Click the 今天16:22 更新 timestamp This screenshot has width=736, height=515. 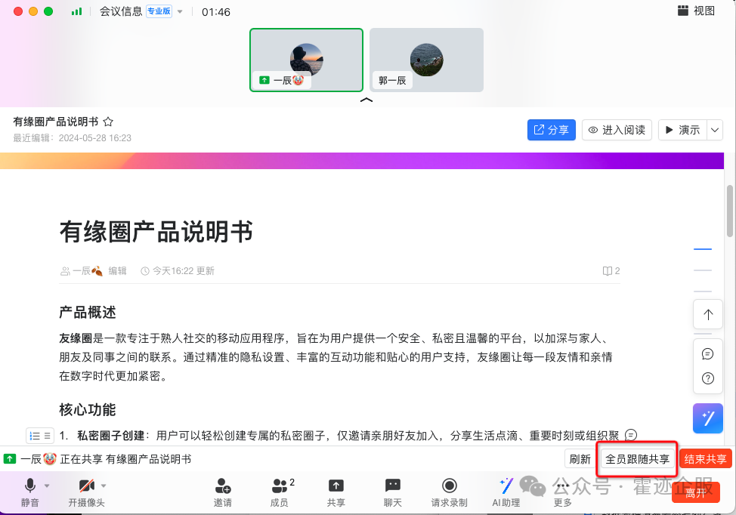coord(178,271)
